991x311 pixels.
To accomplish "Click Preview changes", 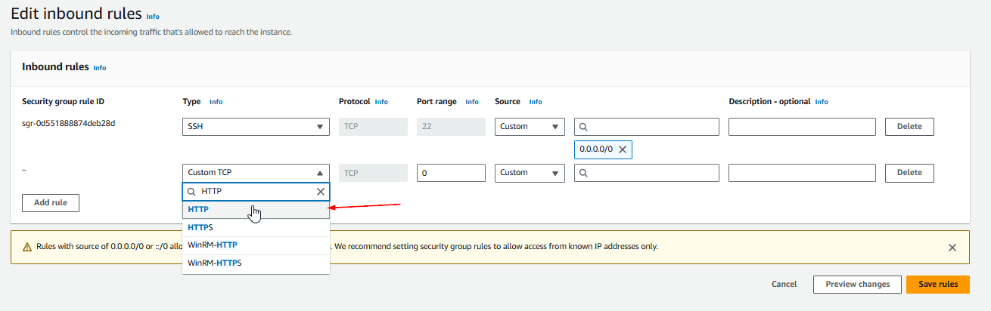I will [856, 285].
